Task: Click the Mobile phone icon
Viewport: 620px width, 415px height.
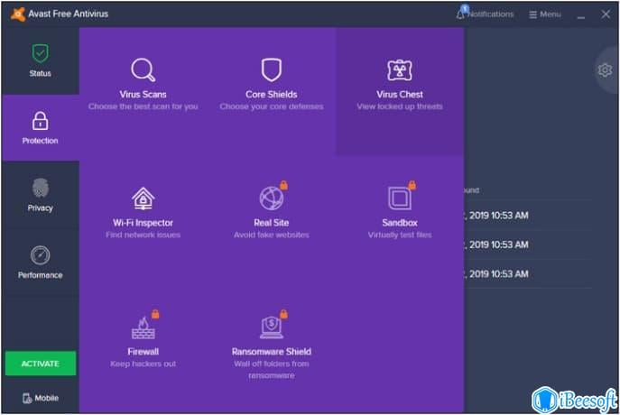Action: coord(27,398)
